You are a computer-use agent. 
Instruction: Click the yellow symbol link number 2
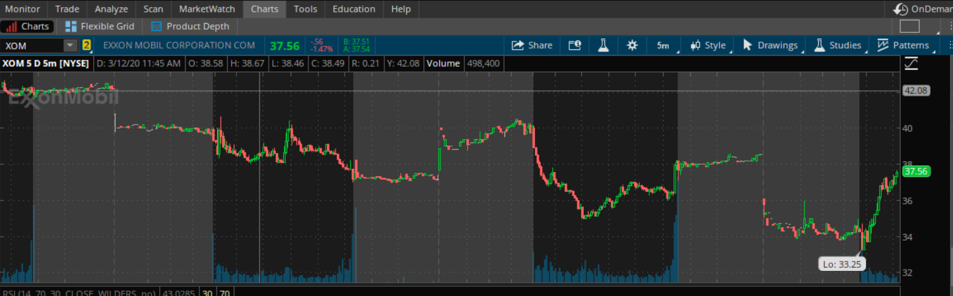(87, 45)
